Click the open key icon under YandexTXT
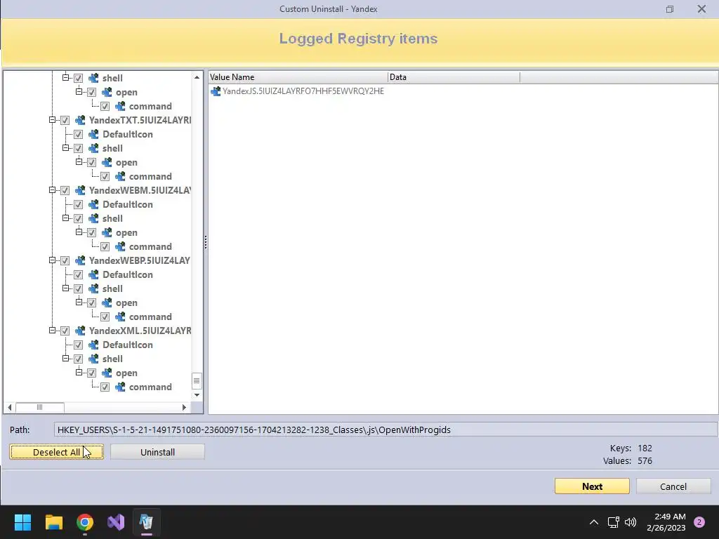 click(107, 162)
